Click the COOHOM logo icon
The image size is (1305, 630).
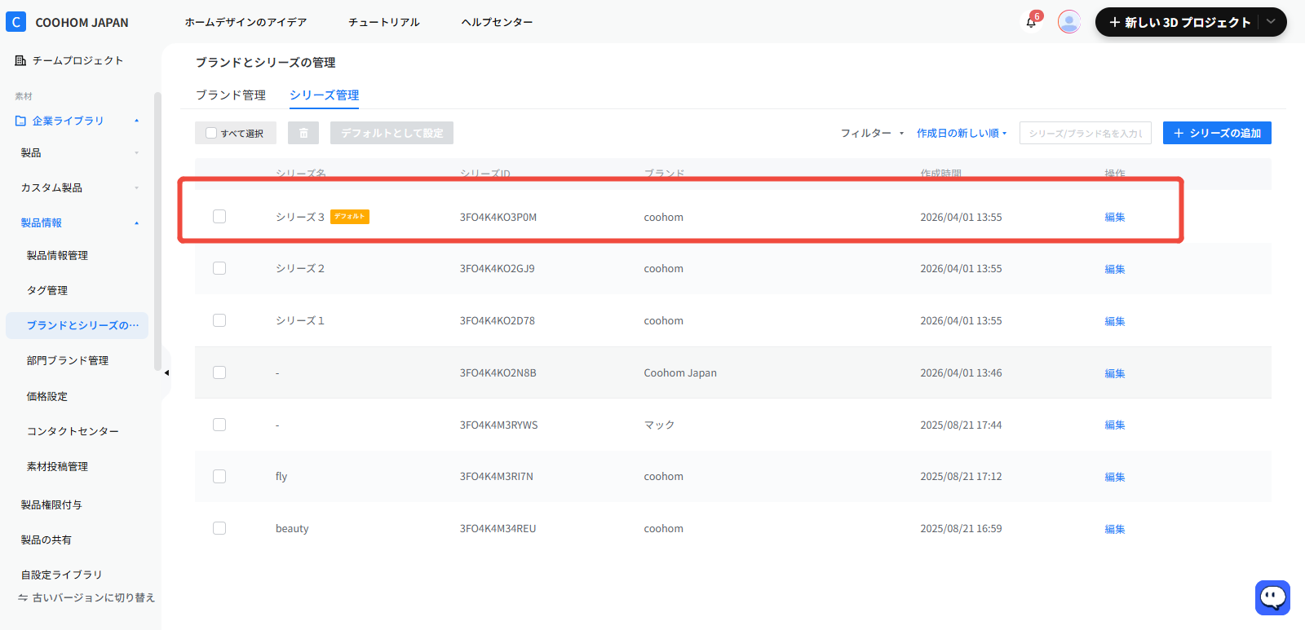point(15,22)
